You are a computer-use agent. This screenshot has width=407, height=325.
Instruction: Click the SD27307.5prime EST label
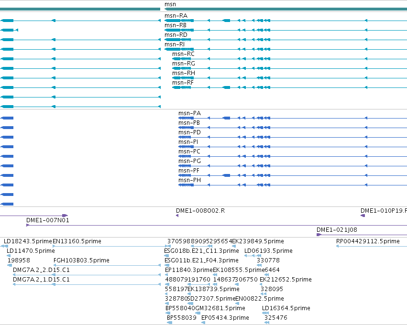pyautogui.click(x=211, y=299)
